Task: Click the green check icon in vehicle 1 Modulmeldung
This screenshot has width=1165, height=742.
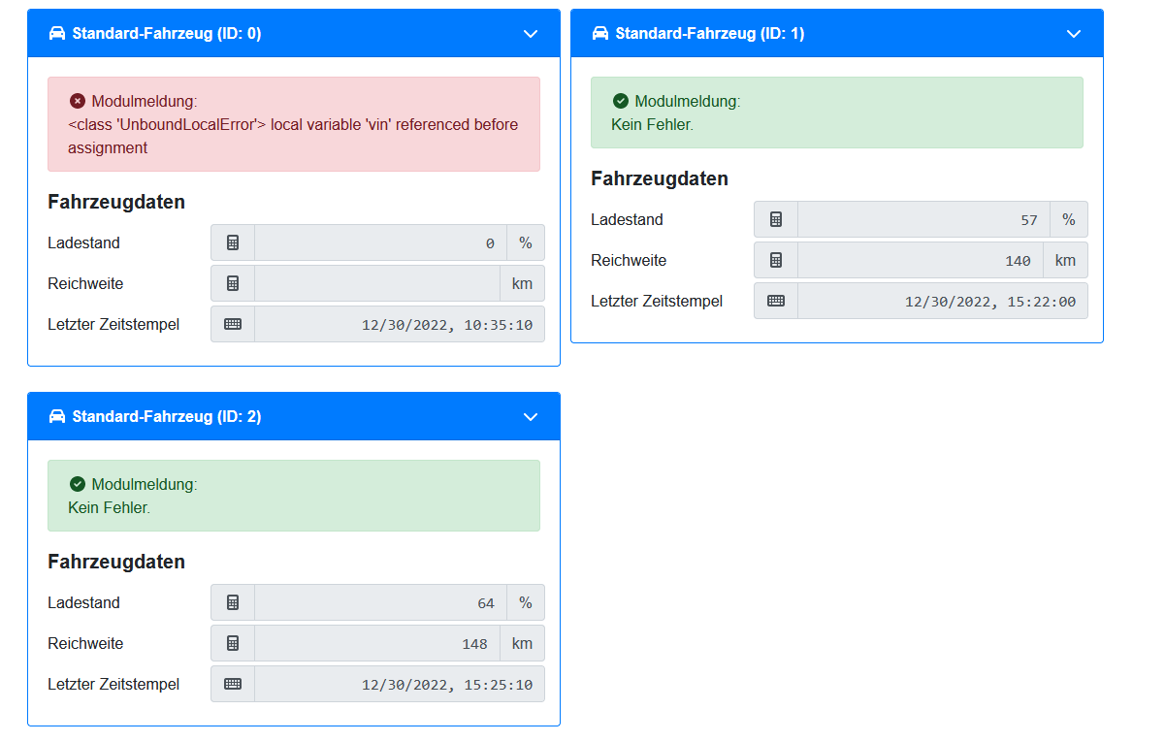Action: pyautogui.click(x=621, y=101)
